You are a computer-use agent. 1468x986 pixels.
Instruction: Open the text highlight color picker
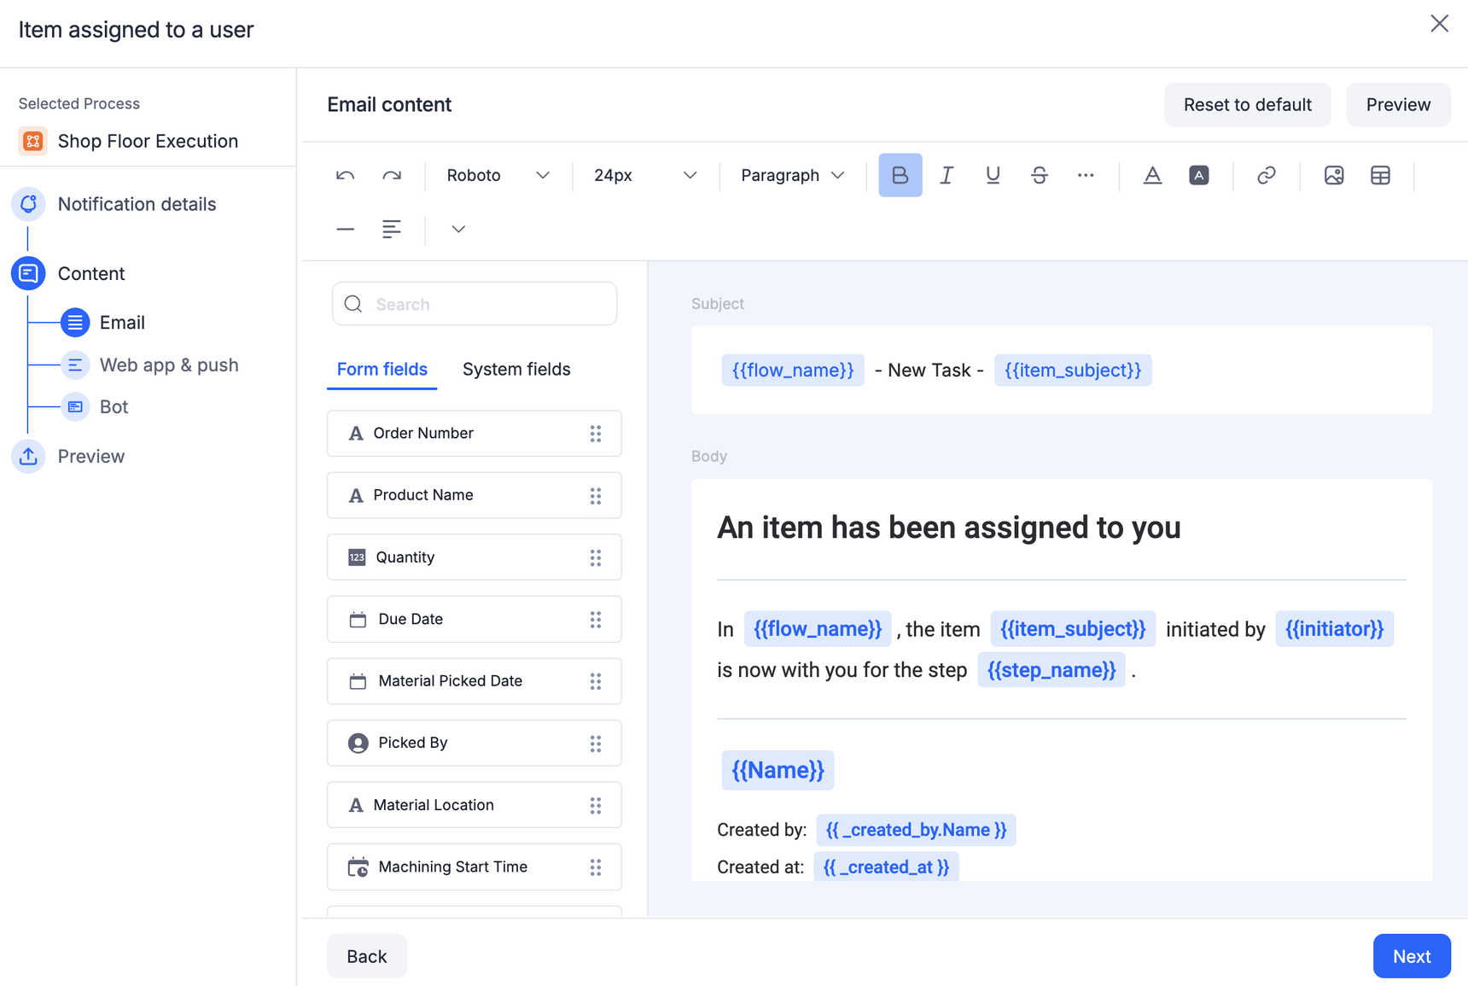[1198, 176]
